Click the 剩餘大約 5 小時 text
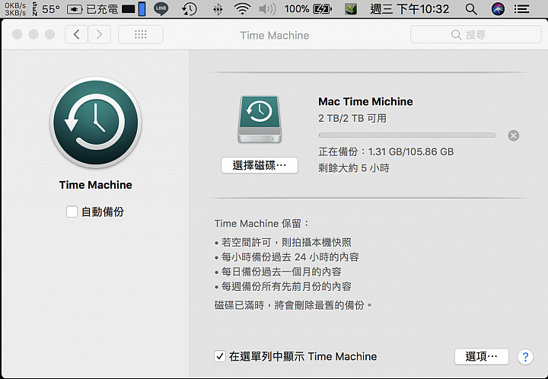The image size is (548, 379). [354, 168]
